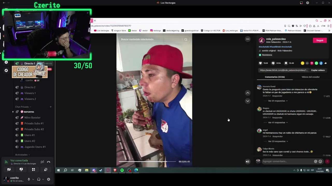Click the yellow repost icon

click(302, 63)
